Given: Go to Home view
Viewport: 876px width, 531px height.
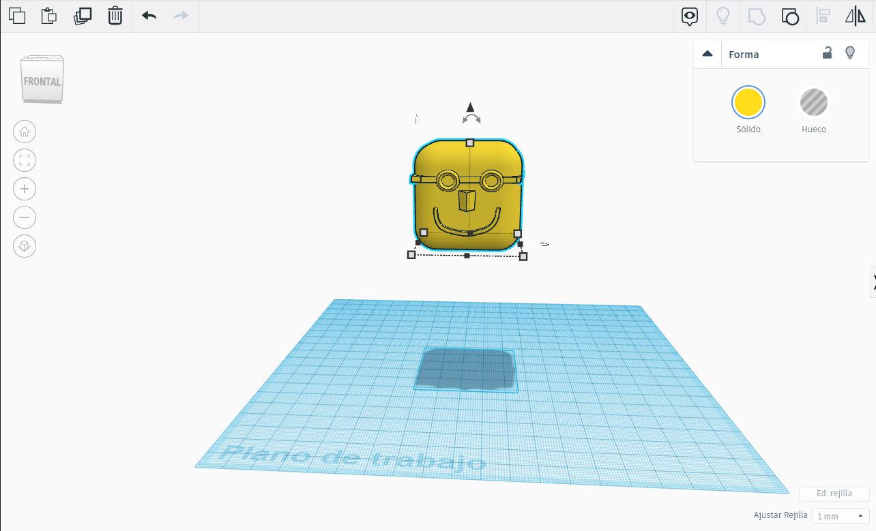Looking at the screenshot, I should [x=25, y=132].
